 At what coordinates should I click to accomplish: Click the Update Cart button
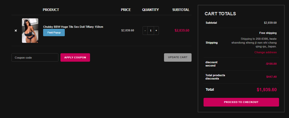(178, 57)
